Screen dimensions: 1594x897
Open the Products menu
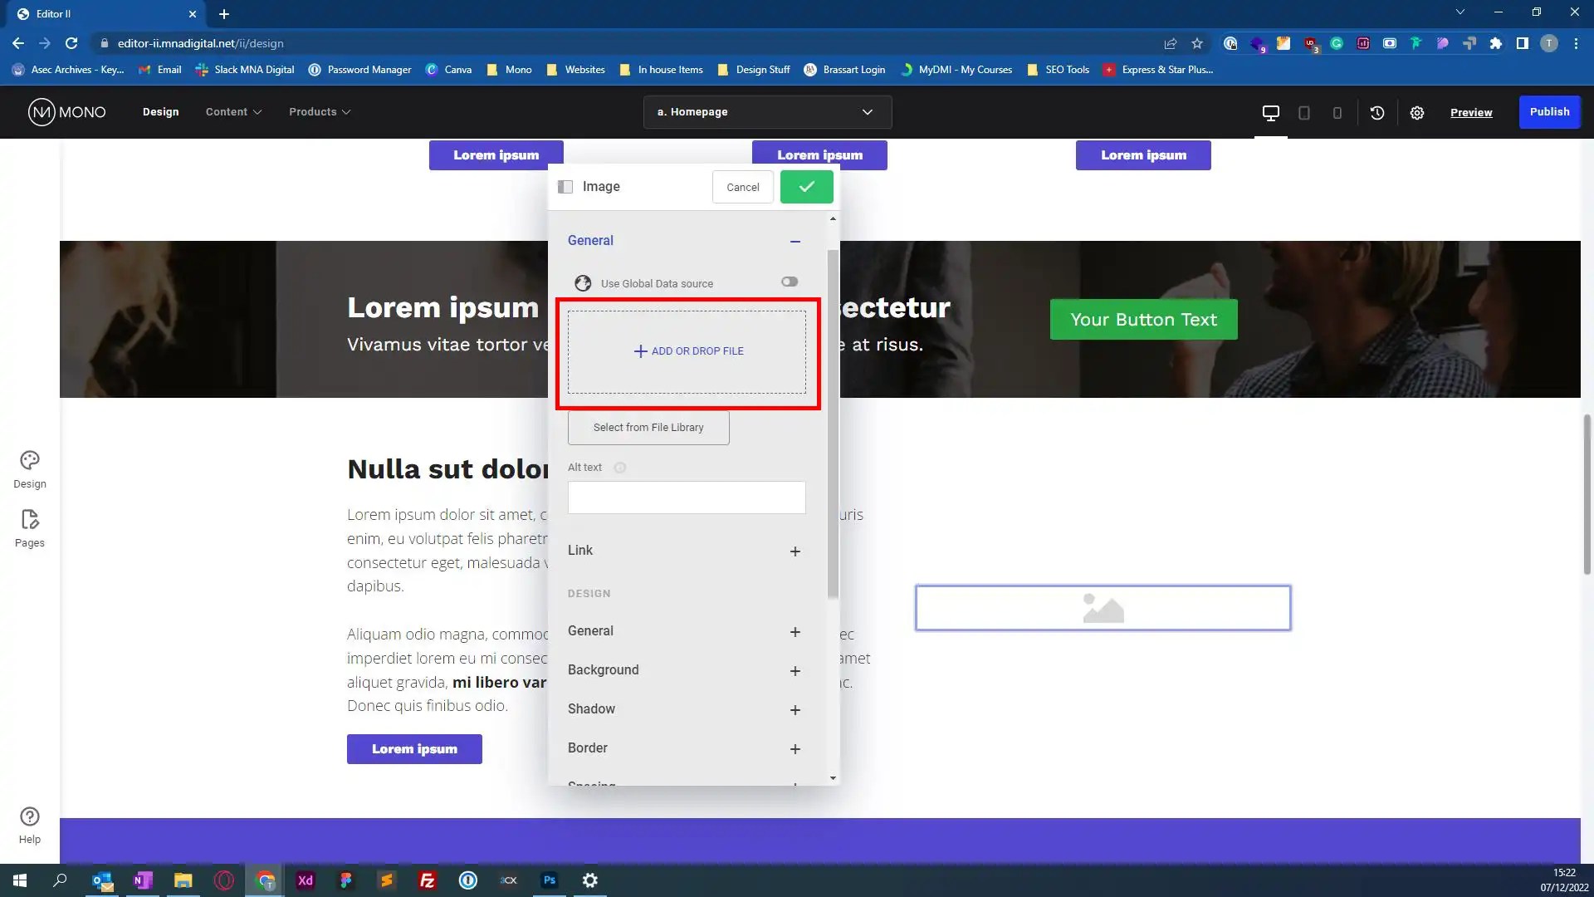(319, 112)
